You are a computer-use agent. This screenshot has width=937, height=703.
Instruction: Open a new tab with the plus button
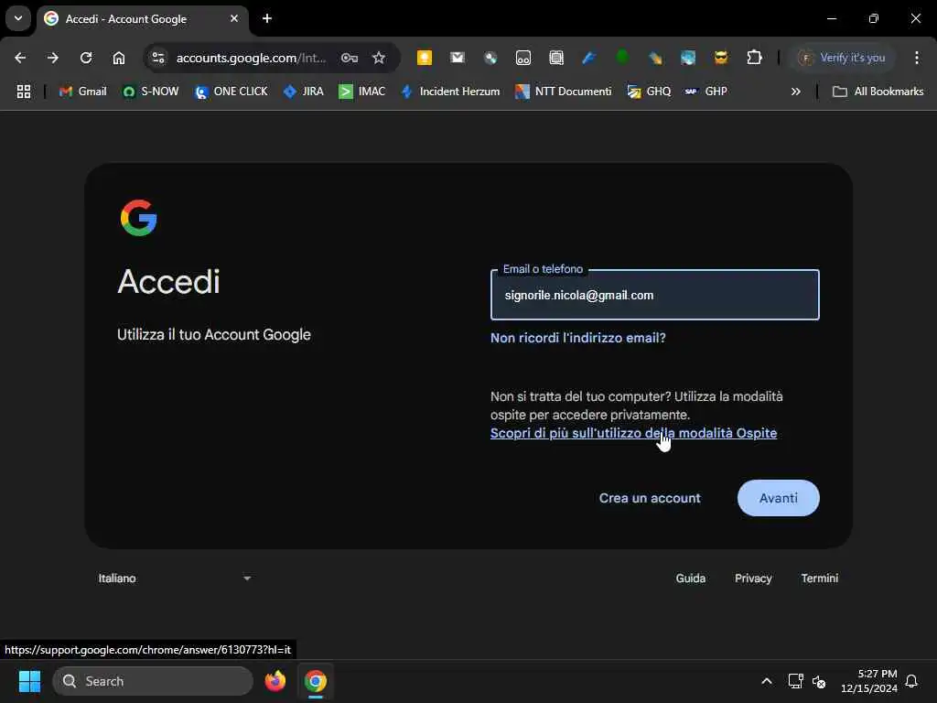pyautogui.click(x=267, y=18)
